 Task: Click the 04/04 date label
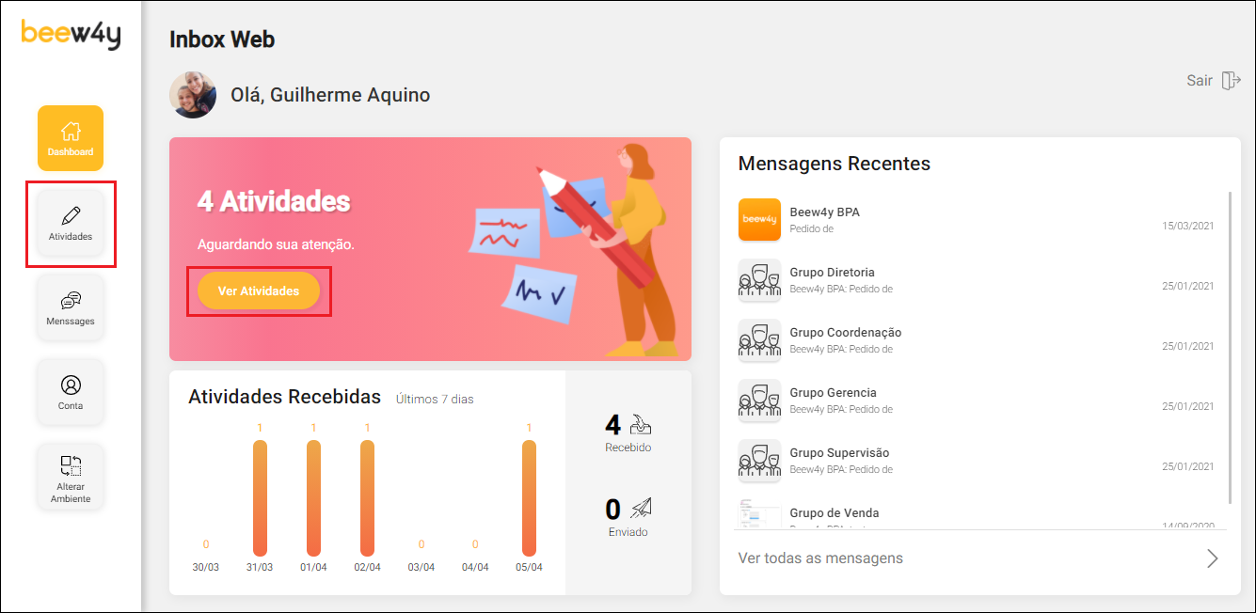(x=475, y=568)
